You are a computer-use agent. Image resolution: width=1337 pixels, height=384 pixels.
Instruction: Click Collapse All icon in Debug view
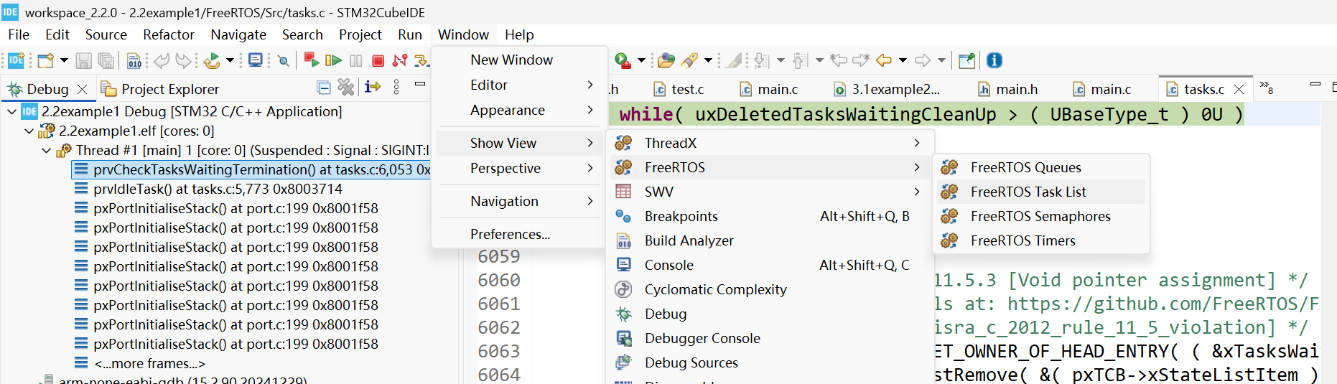tap(324, 88)
